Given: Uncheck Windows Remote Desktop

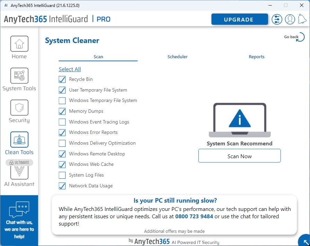Looking at the screenshot, I should coord(62,154).
